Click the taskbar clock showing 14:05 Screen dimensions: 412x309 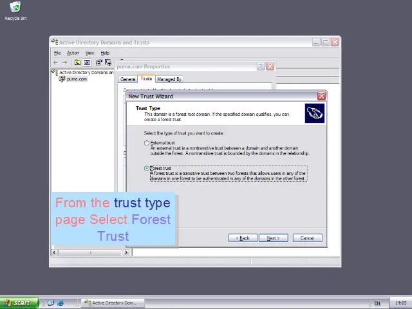(401, 303)
